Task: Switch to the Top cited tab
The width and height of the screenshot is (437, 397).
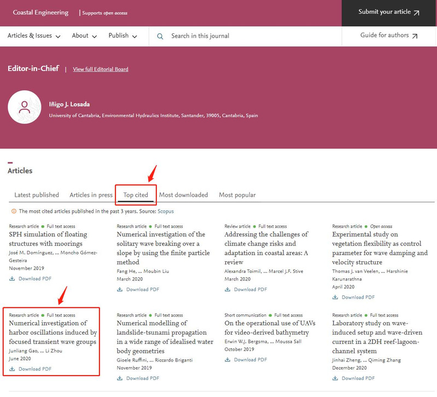Action: [136, 195]
